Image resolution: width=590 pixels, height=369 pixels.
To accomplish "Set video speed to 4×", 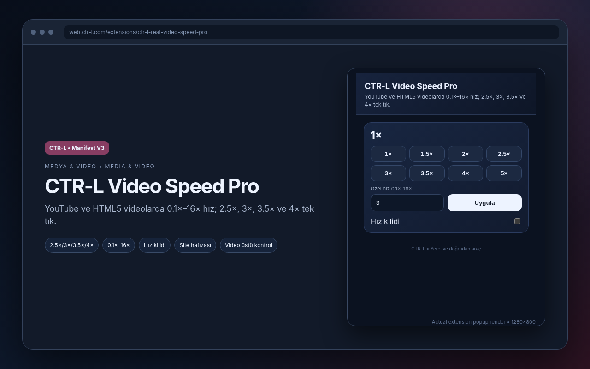I will point(466,173).
